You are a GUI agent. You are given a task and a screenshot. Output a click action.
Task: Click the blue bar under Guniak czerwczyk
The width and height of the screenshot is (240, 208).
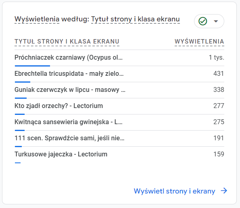click(x=21, y=98)
